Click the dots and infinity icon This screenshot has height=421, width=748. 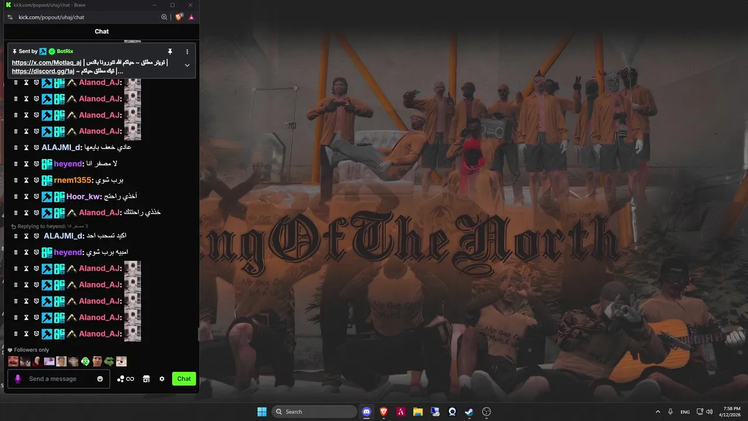click(126, 379)
